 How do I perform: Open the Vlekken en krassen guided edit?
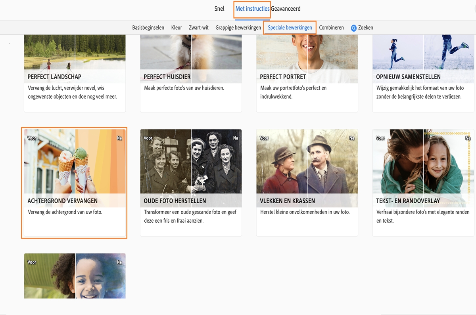click(x=307, y=182)
